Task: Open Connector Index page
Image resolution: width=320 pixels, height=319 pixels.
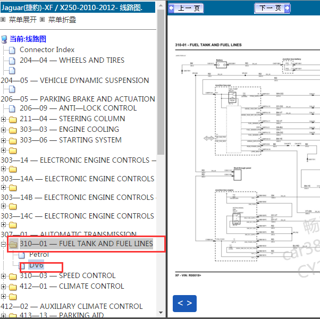Action: coord(47,49)
